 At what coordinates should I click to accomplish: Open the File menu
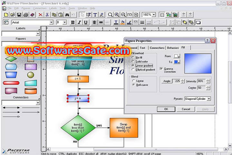[9, 8]
